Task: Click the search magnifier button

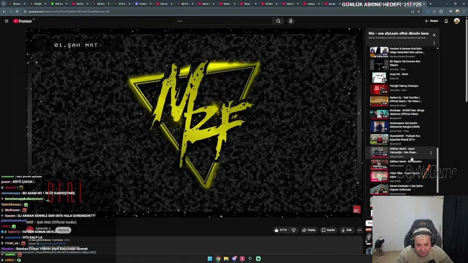Action: coord(278,21)
